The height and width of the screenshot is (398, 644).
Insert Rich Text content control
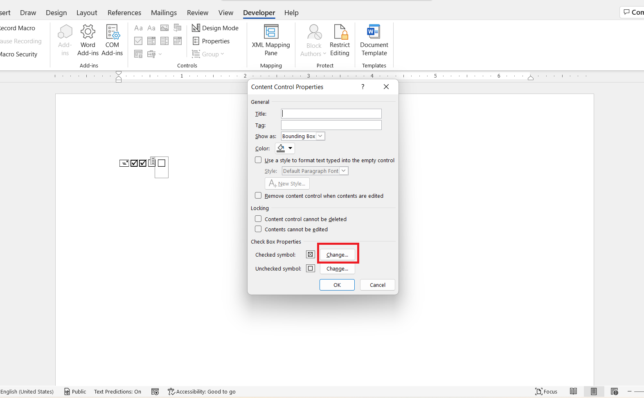[138, 28]
